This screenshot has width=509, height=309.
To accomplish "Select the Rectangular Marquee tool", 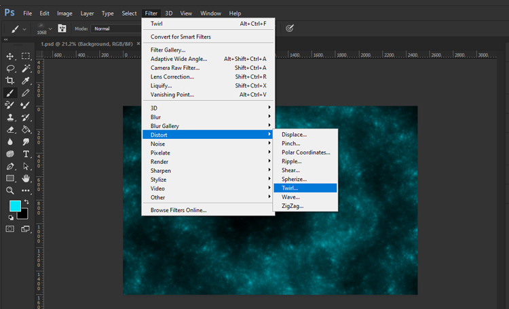I will [x=26, y=56].
